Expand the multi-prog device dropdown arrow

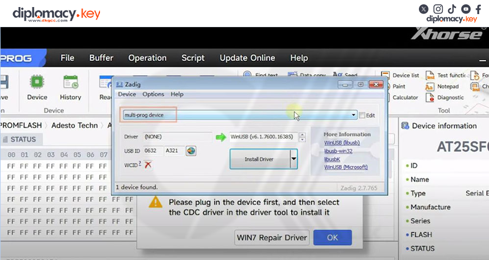click(353, 115)
